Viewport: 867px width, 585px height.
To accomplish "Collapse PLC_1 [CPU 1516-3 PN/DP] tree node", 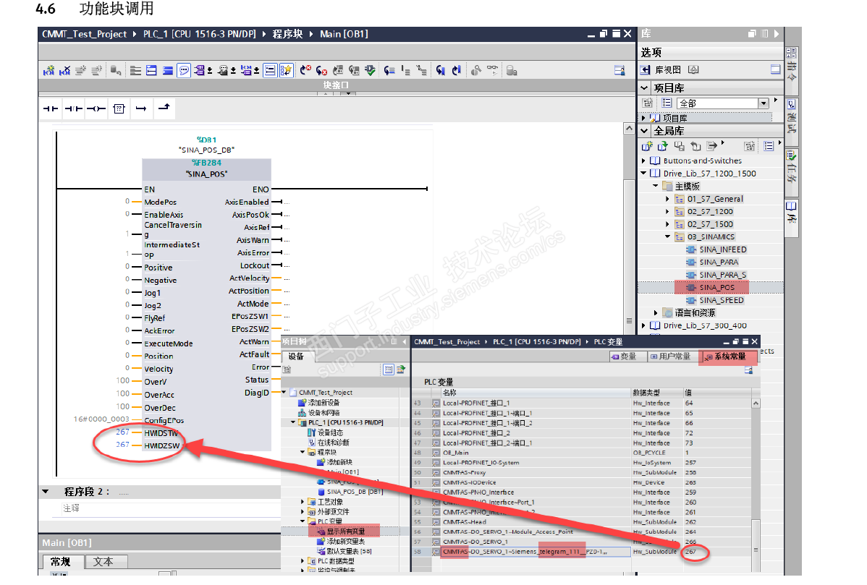I will click(293, 422).
